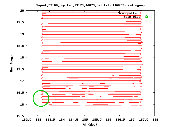Click the RA tick label 134.5
The image size is (169, 127).
tap(73, 120)
